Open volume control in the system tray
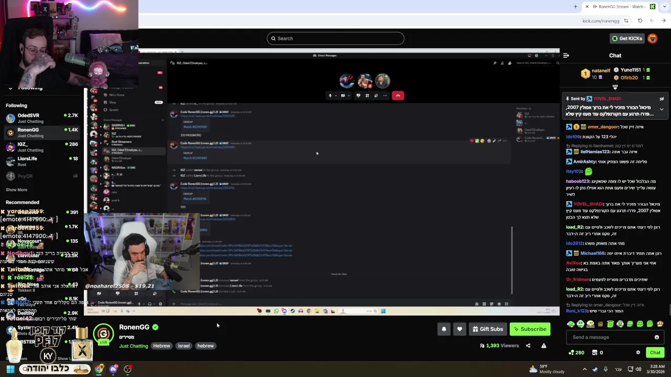The width and height of the screenshot is (671, 377). click(x=638, y=369)
